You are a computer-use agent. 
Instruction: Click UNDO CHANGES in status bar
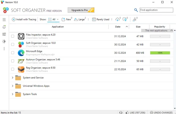[x=161, y=112]
